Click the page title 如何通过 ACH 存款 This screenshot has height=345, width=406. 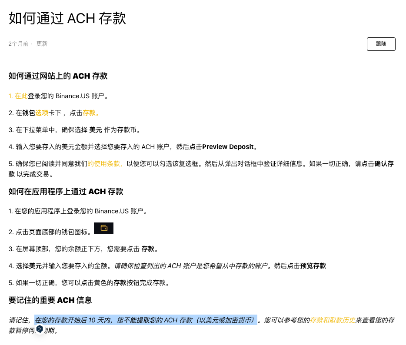point(67,18)
